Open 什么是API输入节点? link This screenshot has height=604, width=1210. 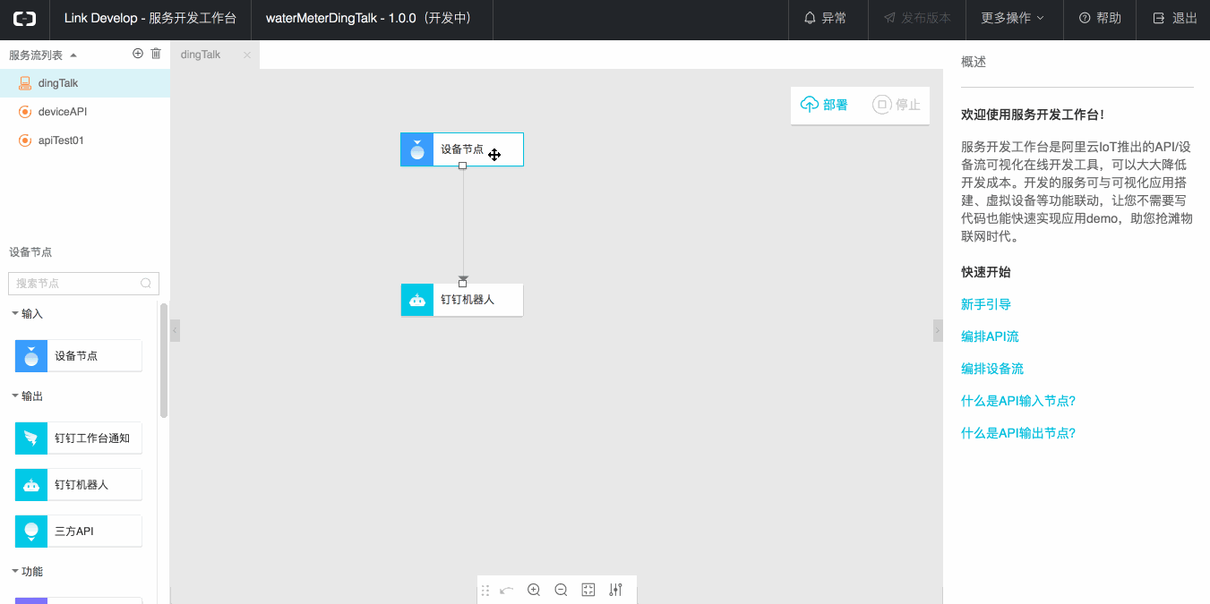[x=1018, y=401]
